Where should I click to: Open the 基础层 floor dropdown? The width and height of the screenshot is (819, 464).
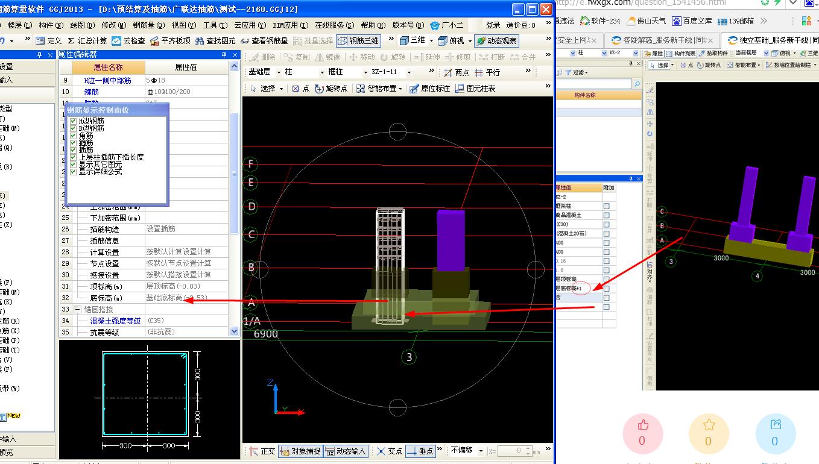pyautogui.click(x=279, y=72)
